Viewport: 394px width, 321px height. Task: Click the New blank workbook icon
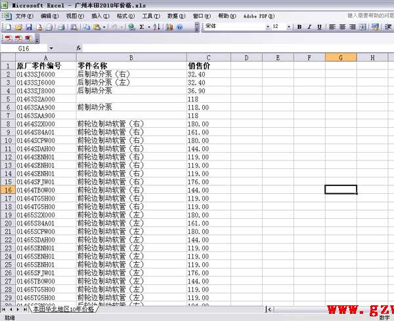point(9,27)
